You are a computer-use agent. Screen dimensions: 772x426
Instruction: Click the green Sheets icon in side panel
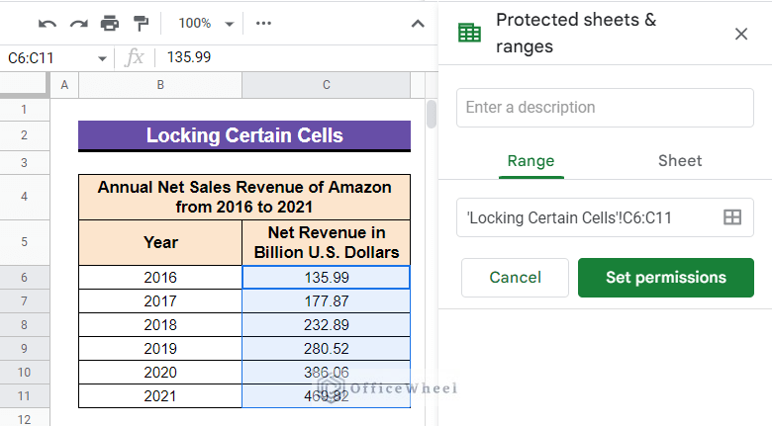pos(469,33)
